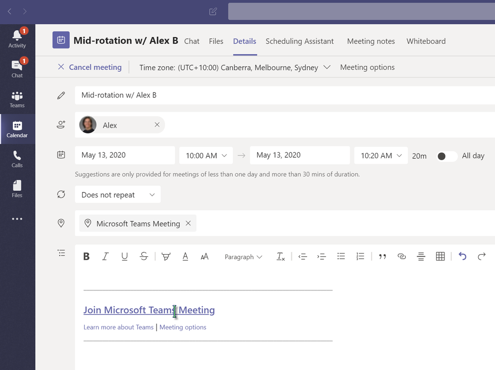Viewport: 495px width, 370px height.
Task: Click the meeting calendar icon beside title
Action: [61, 40]
